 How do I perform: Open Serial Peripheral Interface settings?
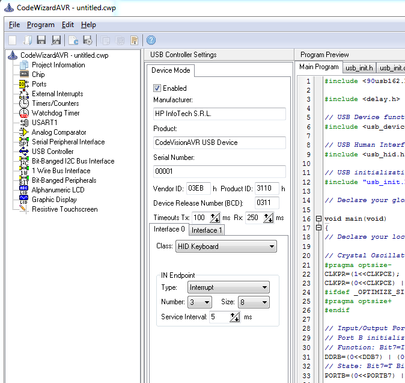pos(68,142)
